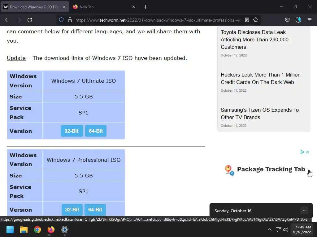Open Settings gear on the taskbar
This screenshot has width=317, height=237.
pos(65,230)
